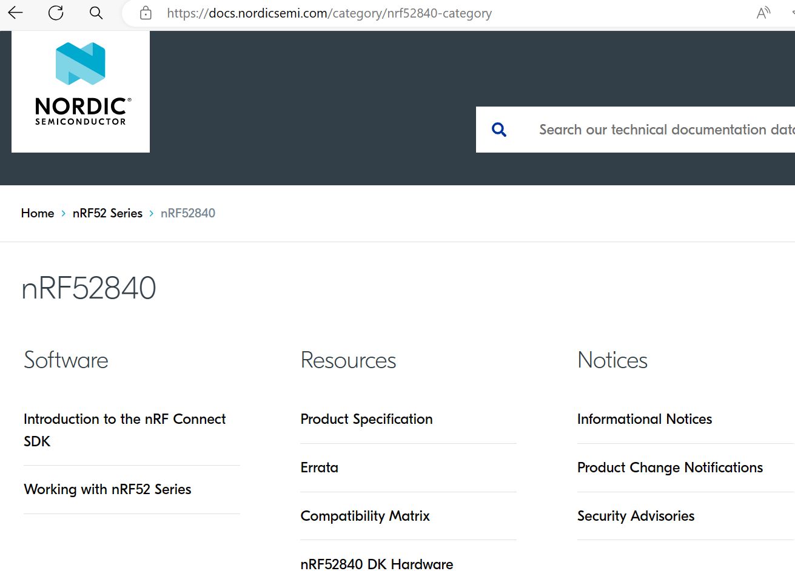The height and width of the screenshot is (571, 795).
Task: Open the Product Specification link
Action: (366, 419)
